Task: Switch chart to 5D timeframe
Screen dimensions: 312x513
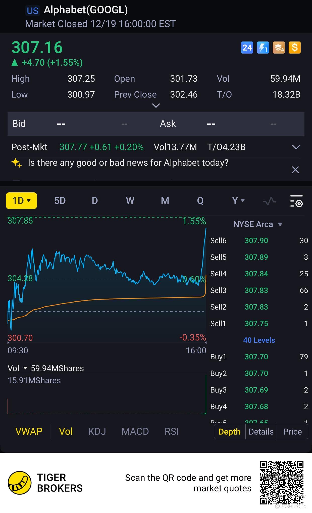Action: click(x=60, y=201)
